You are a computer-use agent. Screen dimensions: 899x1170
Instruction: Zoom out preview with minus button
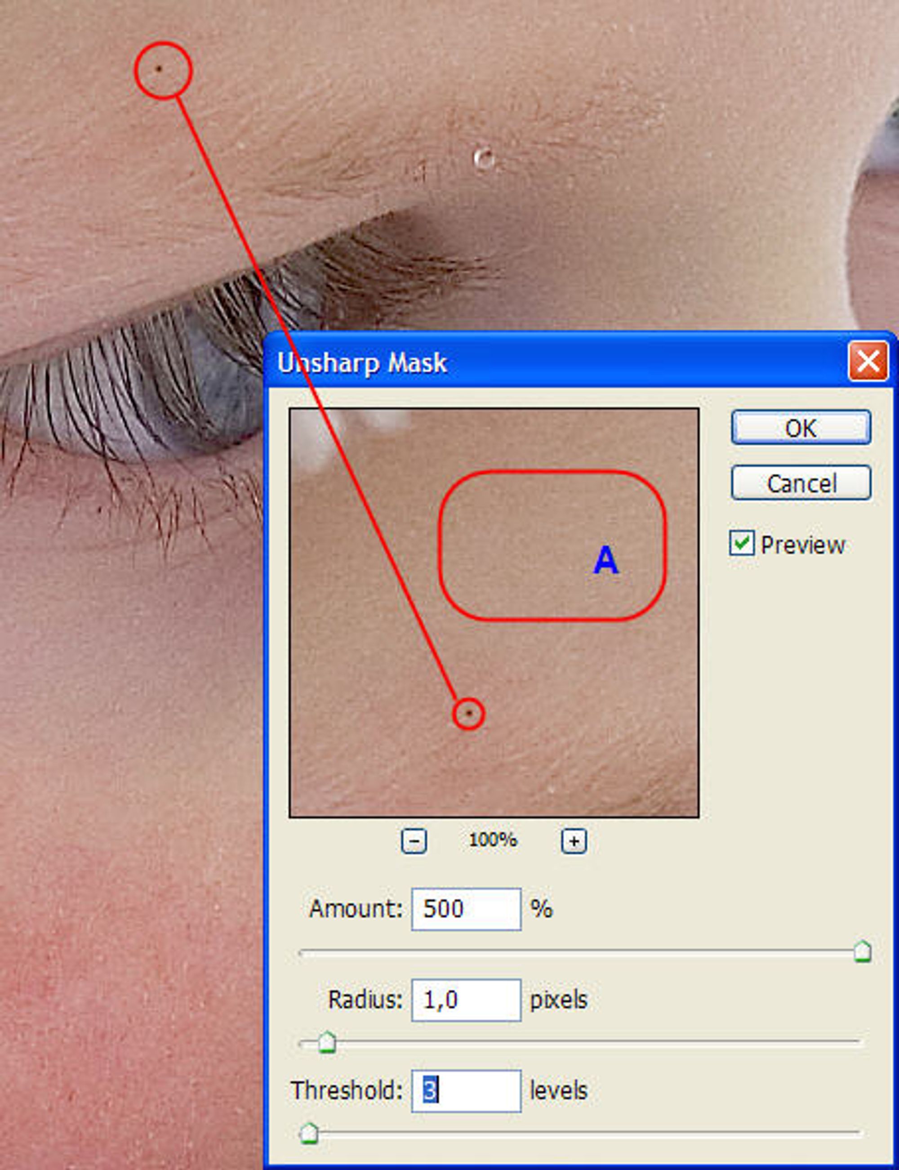414,841
